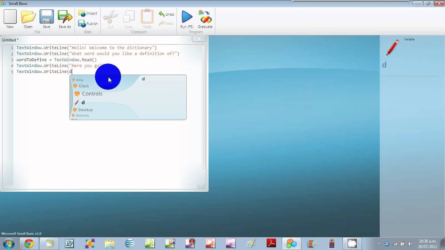The width and height of the screenshot is (445, 250).
Task: Graduate the program to Visual Basic
Action: point(205,19)
